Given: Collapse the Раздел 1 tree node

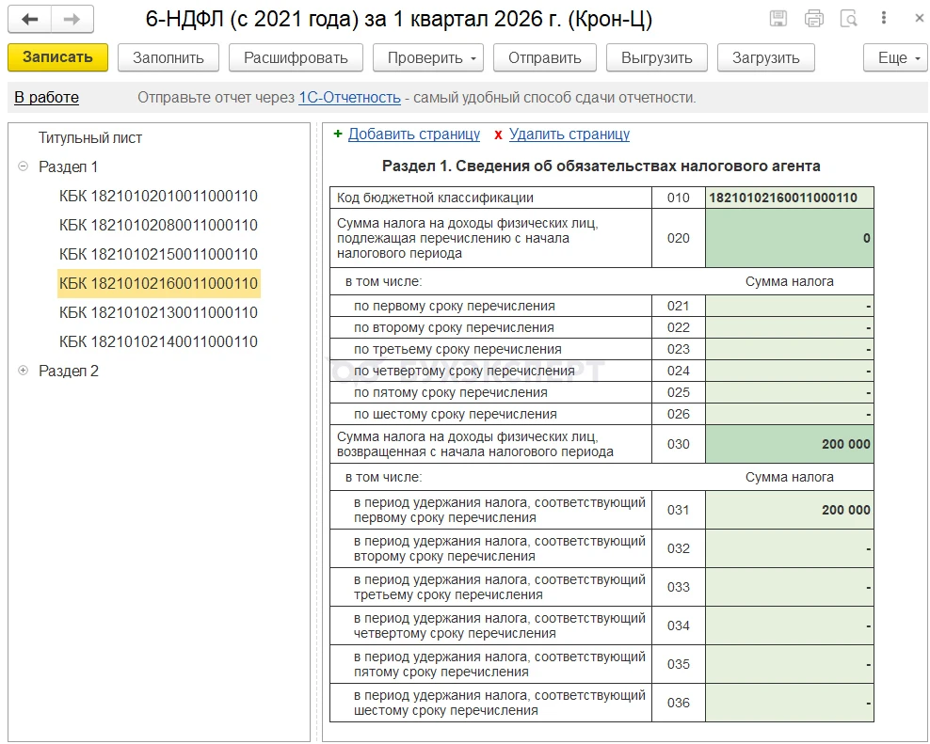Looking at the screenshot, I should click(24, 166).
